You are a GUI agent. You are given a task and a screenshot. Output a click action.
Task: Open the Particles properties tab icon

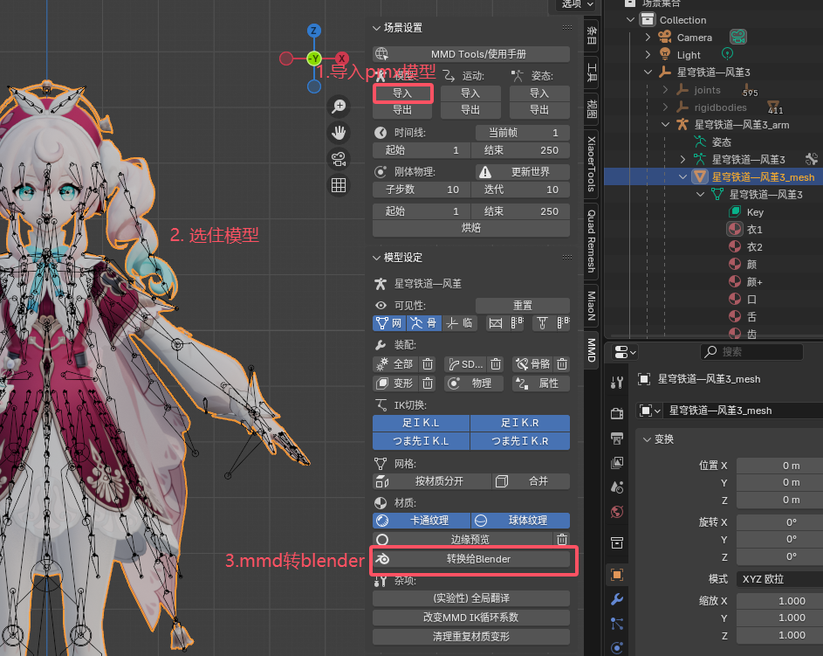coord(617,624)
